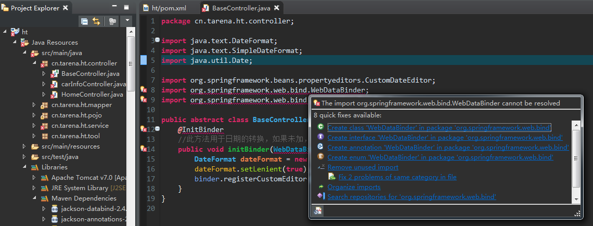Click the cn.tarena.ht.mapper package icon
Viewport: 593px width, 226px height.
pyautogui.click(x=44, y=104)
